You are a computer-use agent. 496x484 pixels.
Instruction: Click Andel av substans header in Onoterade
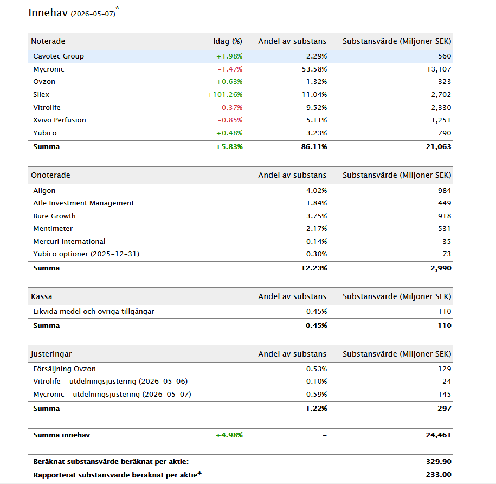click(292, 175)
